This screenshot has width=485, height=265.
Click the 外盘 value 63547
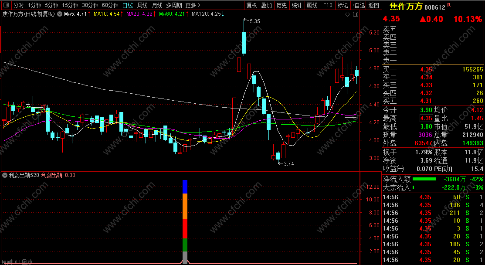point(424,143)
